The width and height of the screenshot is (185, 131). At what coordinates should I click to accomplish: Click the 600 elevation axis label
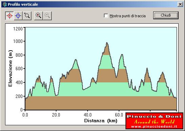(x=19, y=69)
